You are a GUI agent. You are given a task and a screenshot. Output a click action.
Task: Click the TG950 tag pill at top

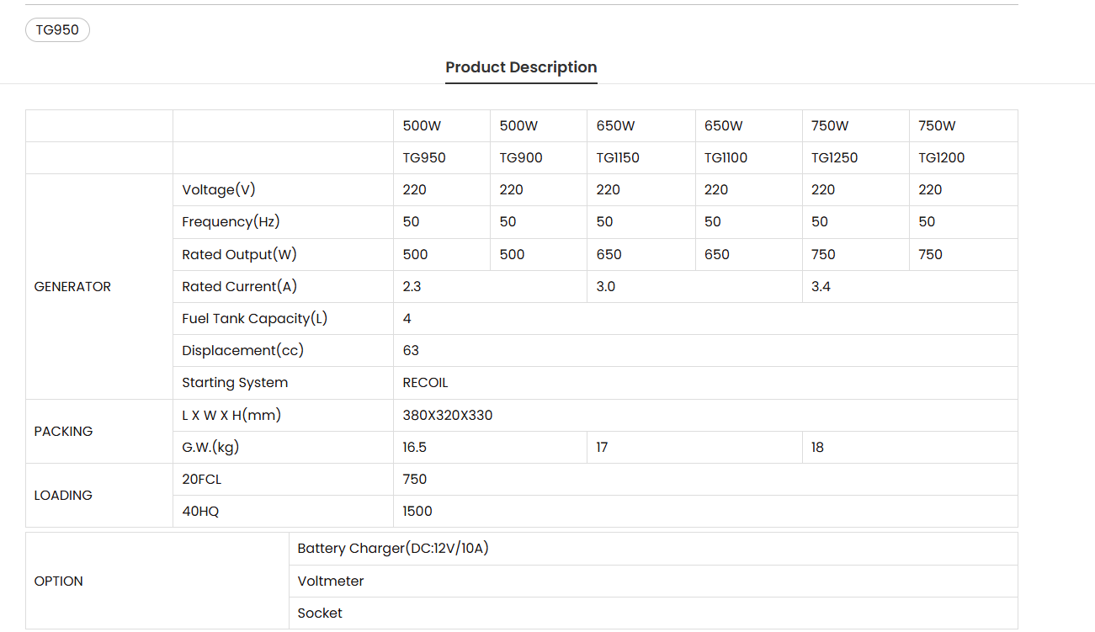(x=57, y=30)
